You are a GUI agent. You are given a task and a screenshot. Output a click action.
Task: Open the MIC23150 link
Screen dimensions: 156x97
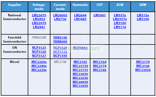pos(80,66)
